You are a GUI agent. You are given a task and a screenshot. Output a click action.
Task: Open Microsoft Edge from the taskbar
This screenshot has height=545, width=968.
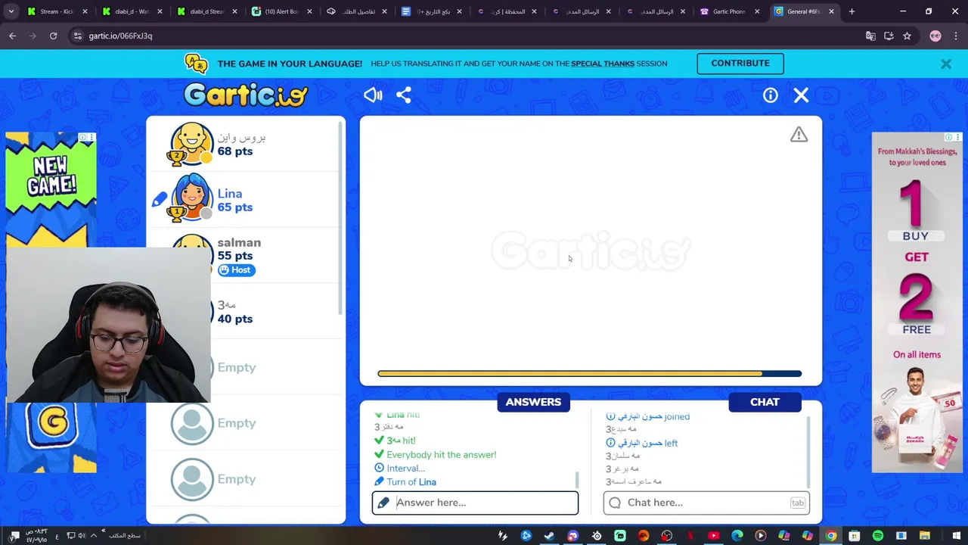[x=737, y=536]
